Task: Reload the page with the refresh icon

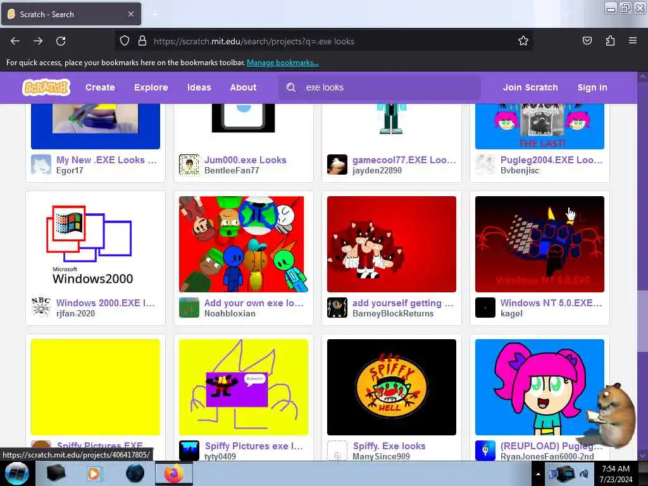Action: [61, 41]
